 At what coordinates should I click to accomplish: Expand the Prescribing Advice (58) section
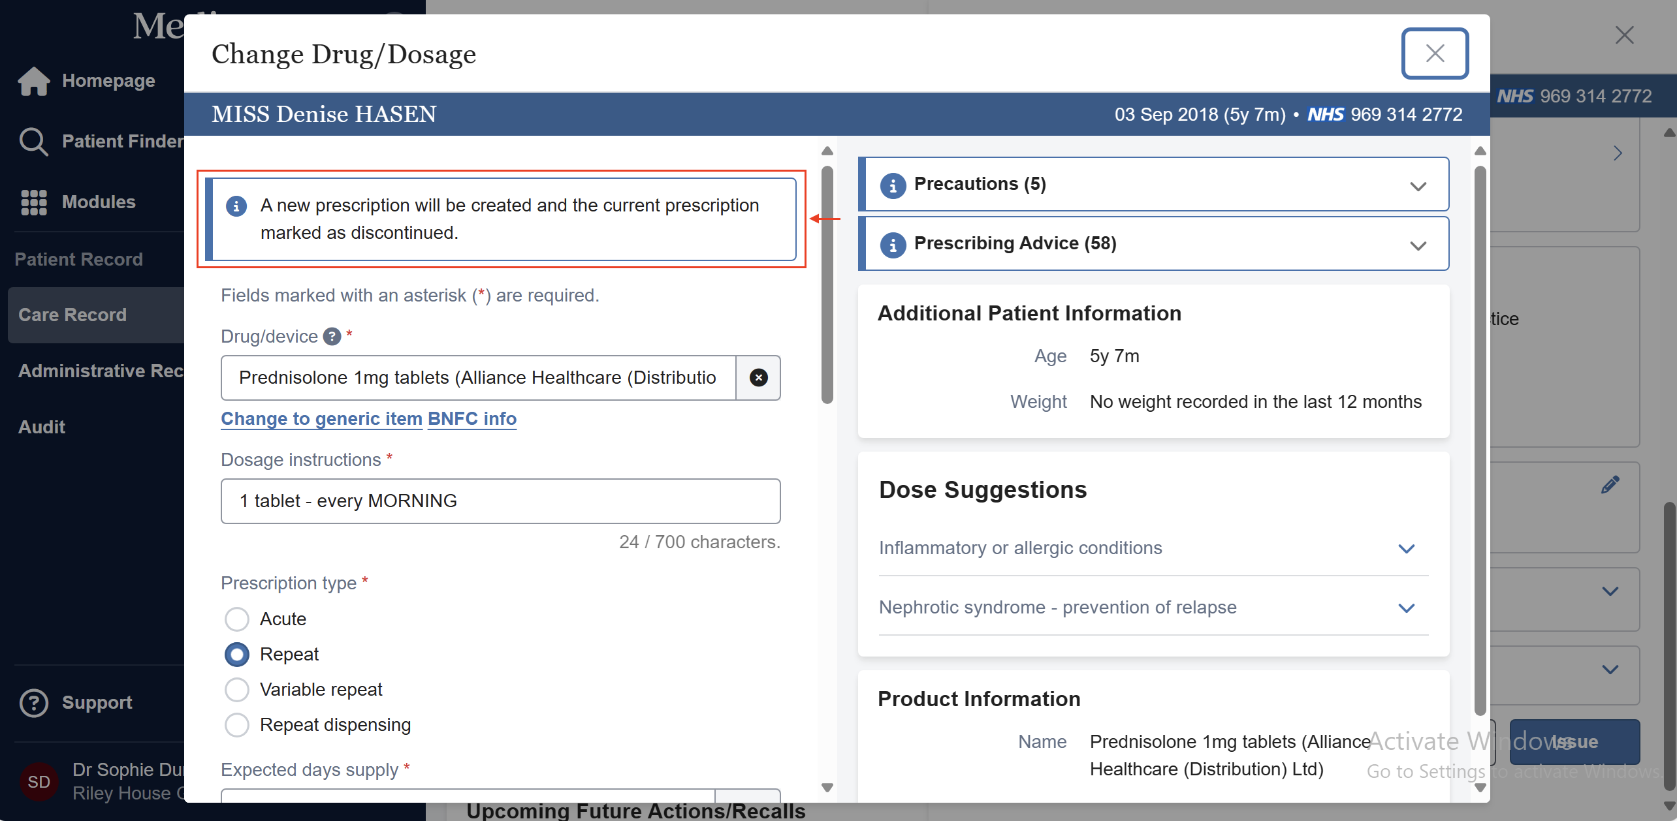coord(1417,245)
